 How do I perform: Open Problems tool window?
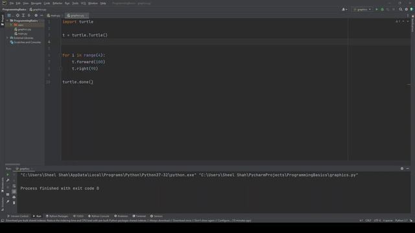click(x=121, y=216)
